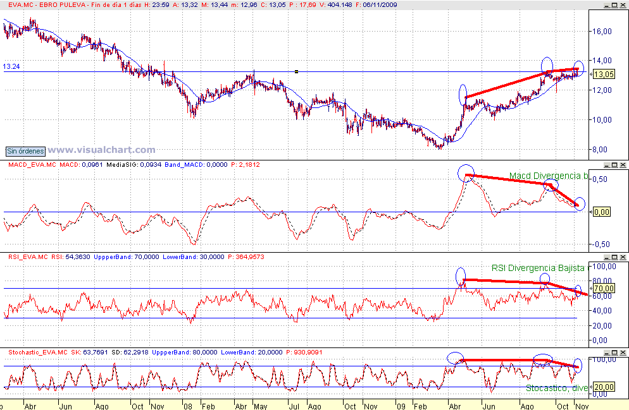The height and width of the screenshot is (410, 629).
Task: Click the MACD zero-line tag 0,00
Action: click(x=602, y=212)
